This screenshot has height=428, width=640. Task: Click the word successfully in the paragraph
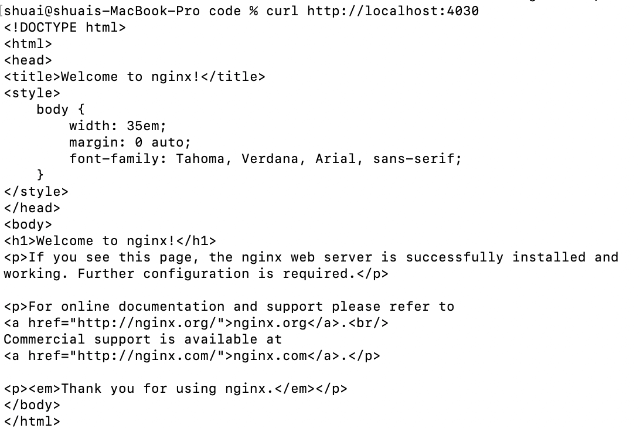(x=454, y=257)
